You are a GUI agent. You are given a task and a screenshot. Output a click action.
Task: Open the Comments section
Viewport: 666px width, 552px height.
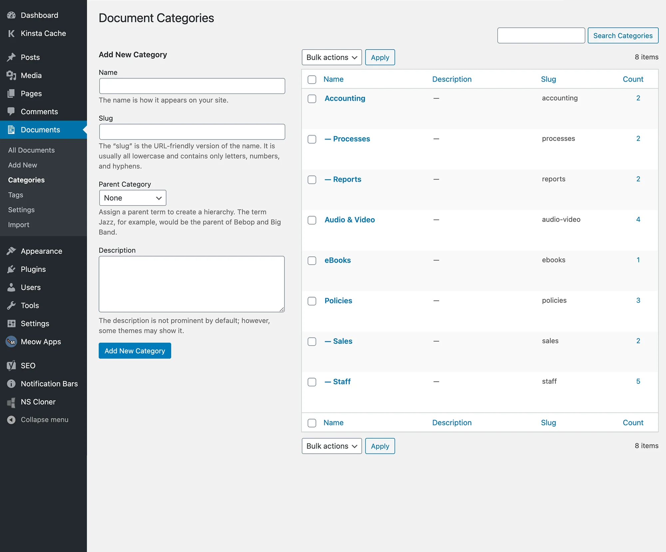coord(39,111)
